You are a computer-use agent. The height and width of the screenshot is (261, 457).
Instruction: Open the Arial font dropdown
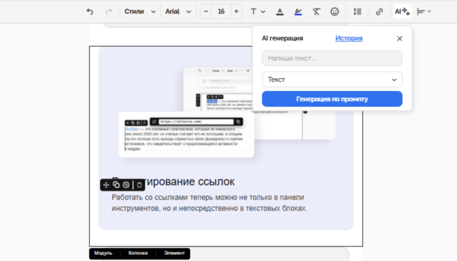[178, 12]
